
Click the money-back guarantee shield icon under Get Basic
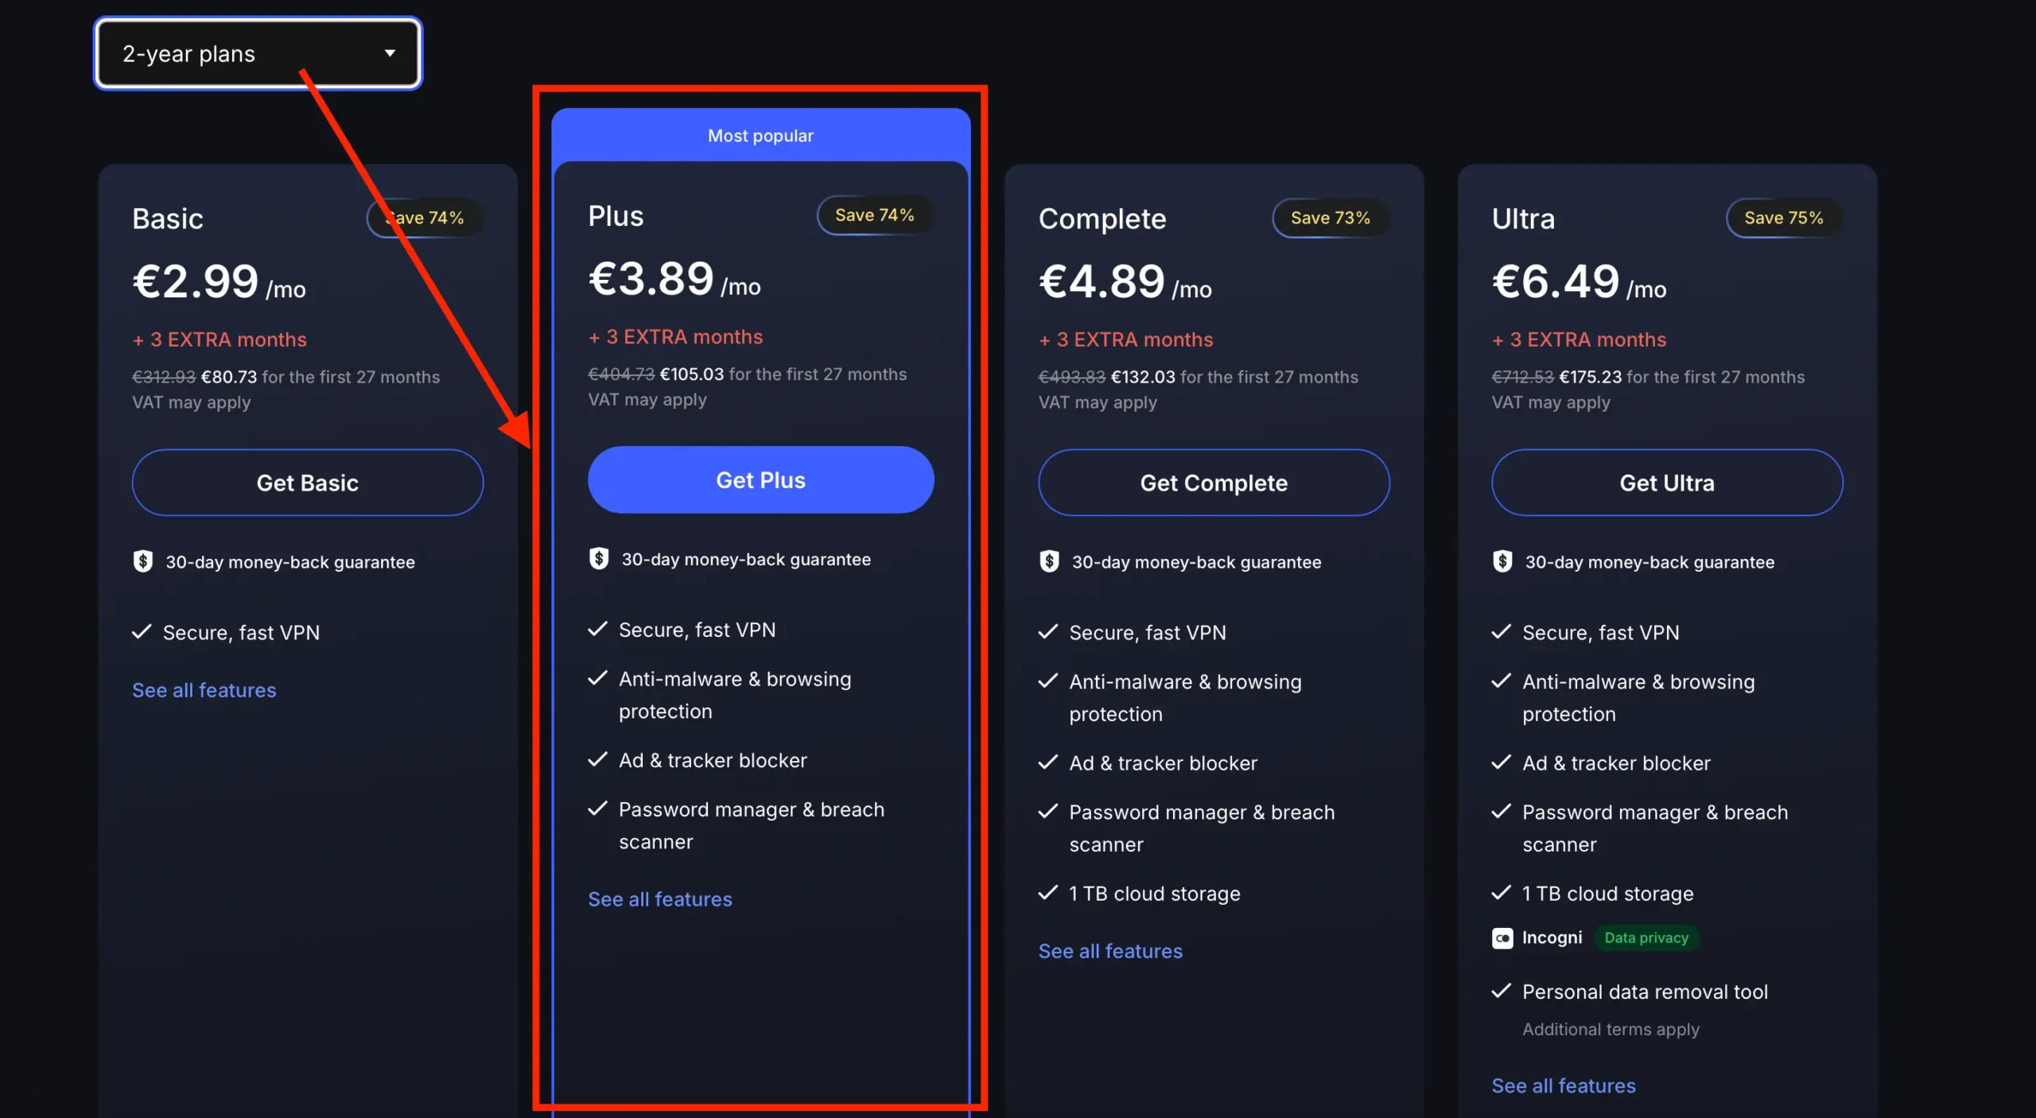pos(143,561)
